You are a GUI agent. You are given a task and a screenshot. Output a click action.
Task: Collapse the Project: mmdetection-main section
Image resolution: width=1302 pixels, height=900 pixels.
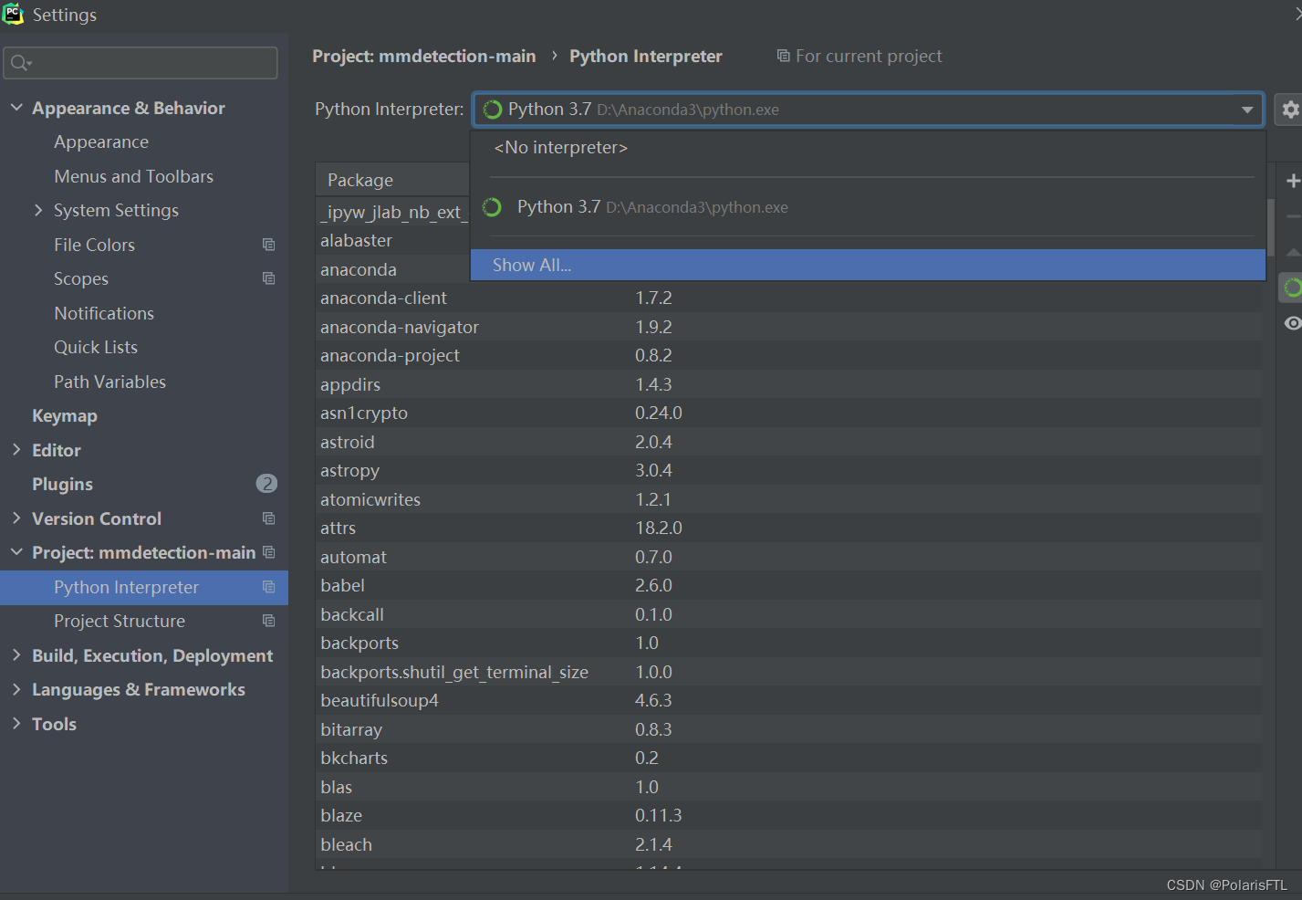click(16, 552)
